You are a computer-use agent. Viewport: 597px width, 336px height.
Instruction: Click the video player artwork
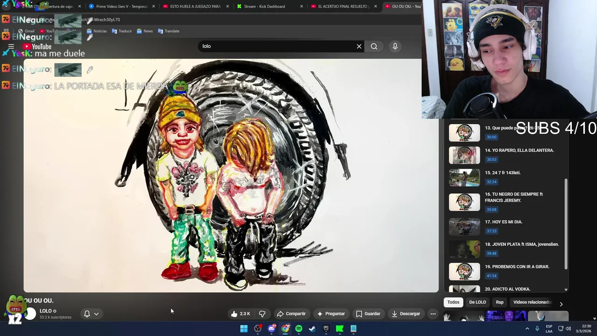click(x=231, y=175)
